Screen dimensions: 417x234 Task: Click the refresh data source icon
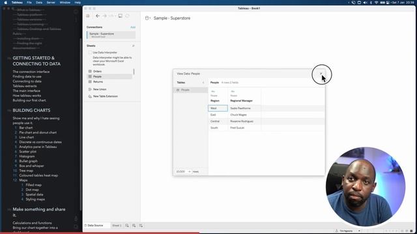pos(128,16)
